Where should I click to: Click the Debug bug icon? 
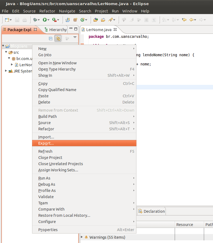point(35,20)
